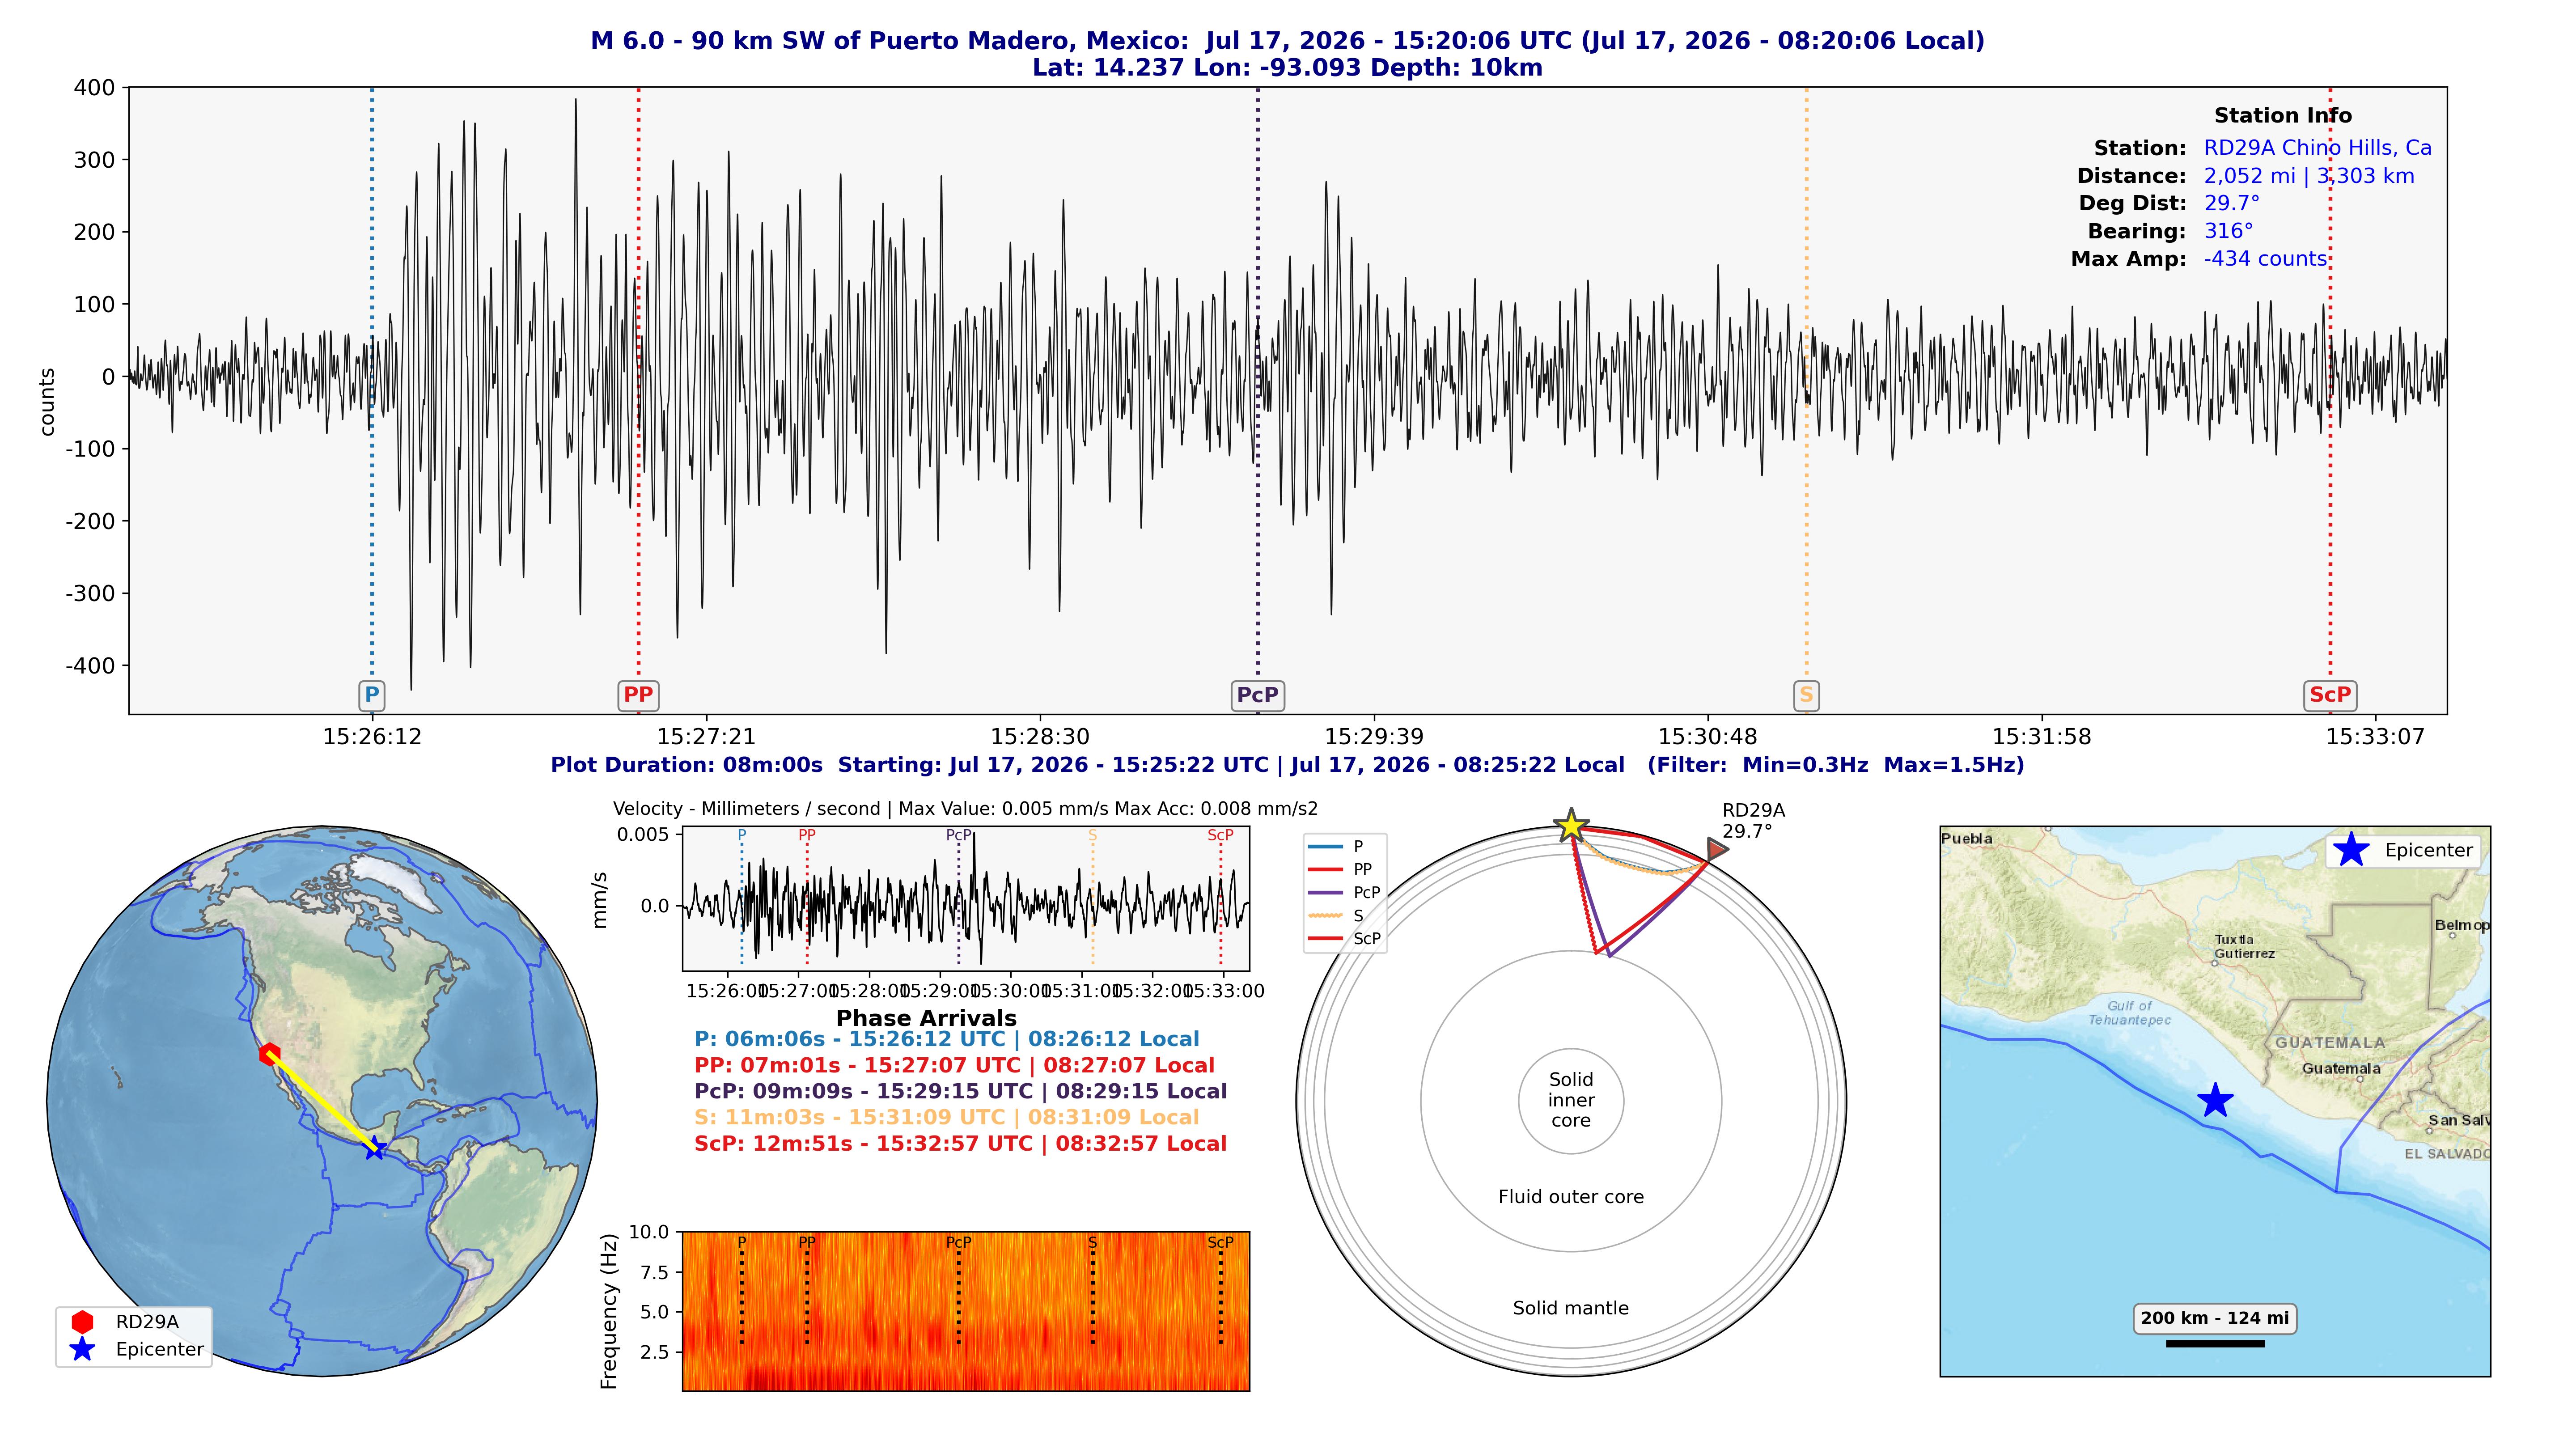Click the "Plot Duration: 08m:00s" caption line
The width and height of the screenshot is (2576, 1449).
click(x=1287, y=765)
